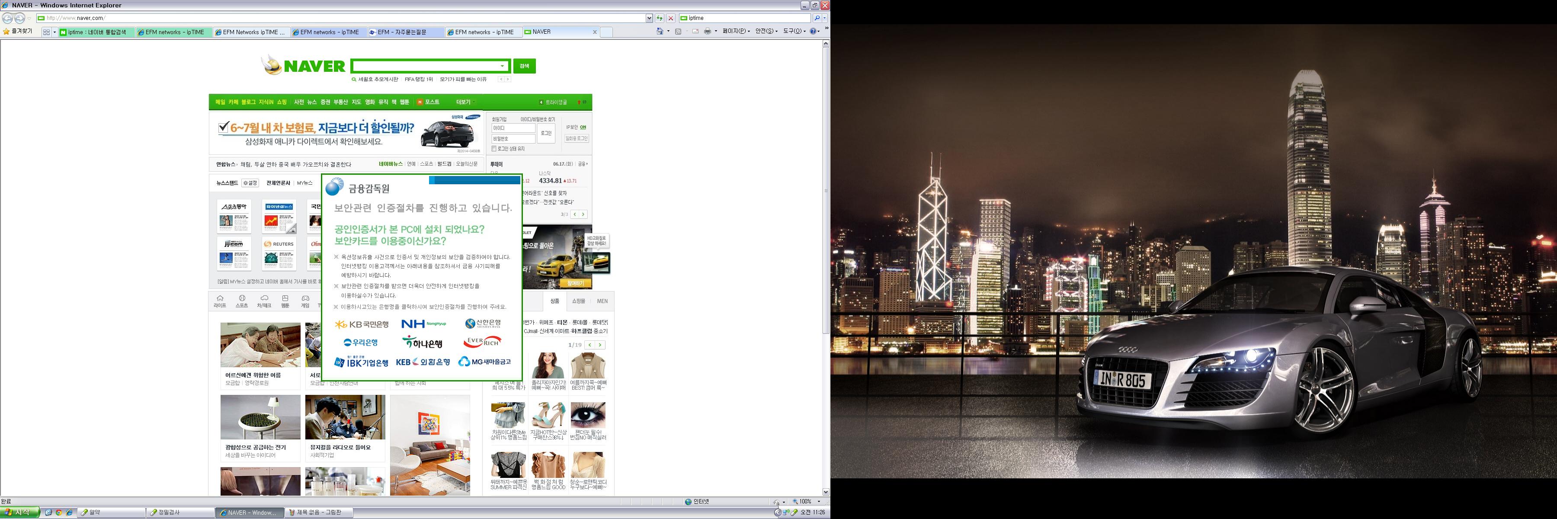This screenshot has width=1557, height=519.
Task: Toggle the IP보안 ON switch
Action: tap(583, 128)
